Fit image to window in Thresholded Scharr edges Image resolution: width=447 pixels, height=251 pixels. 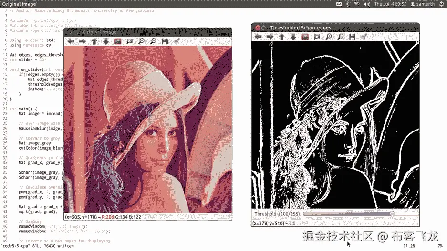pyautogui.click(x=317, y=37)
